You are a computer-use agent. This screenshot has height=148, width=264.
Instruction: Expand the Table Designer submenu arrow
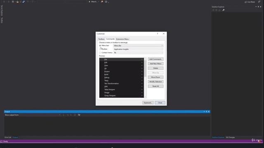pyautogui.click(x=142, y=90)
